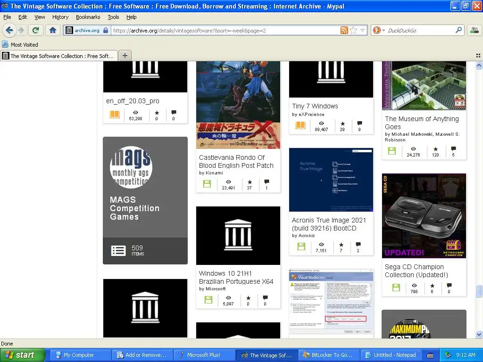
Task: Open a new tab with the plus button
Action: point(125,56)
